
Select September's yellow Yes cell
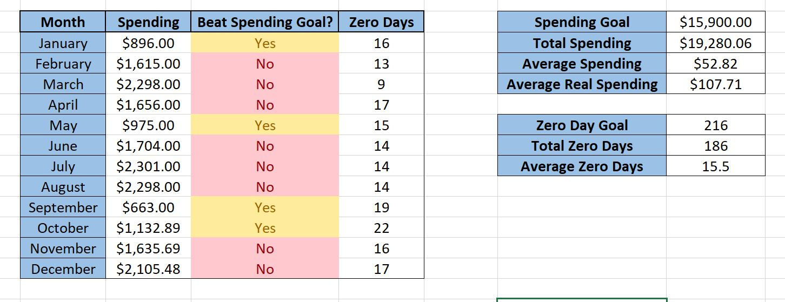tap(265, 207)
